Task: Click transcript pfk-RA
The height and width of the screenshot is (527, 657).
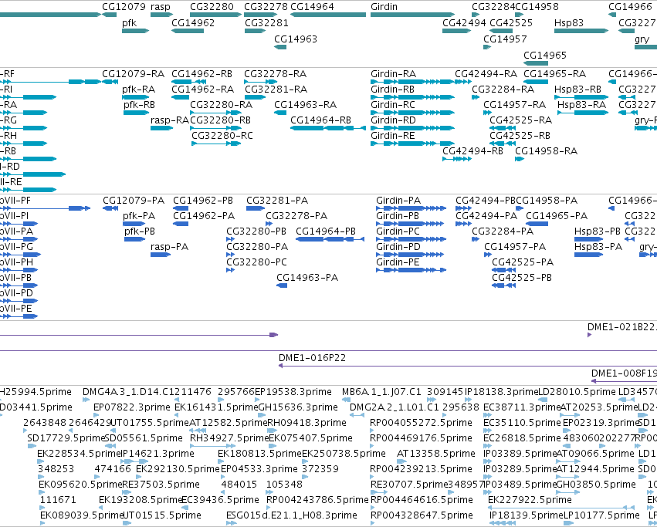Action: pos(135,97)
